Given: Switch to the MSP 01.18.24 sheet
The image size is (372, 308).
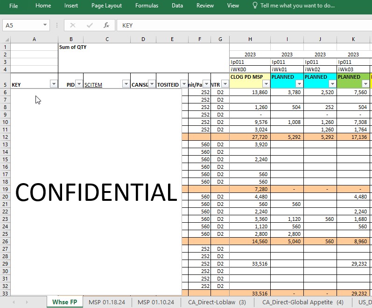Looking at the screenshot, I should point(107,302).
